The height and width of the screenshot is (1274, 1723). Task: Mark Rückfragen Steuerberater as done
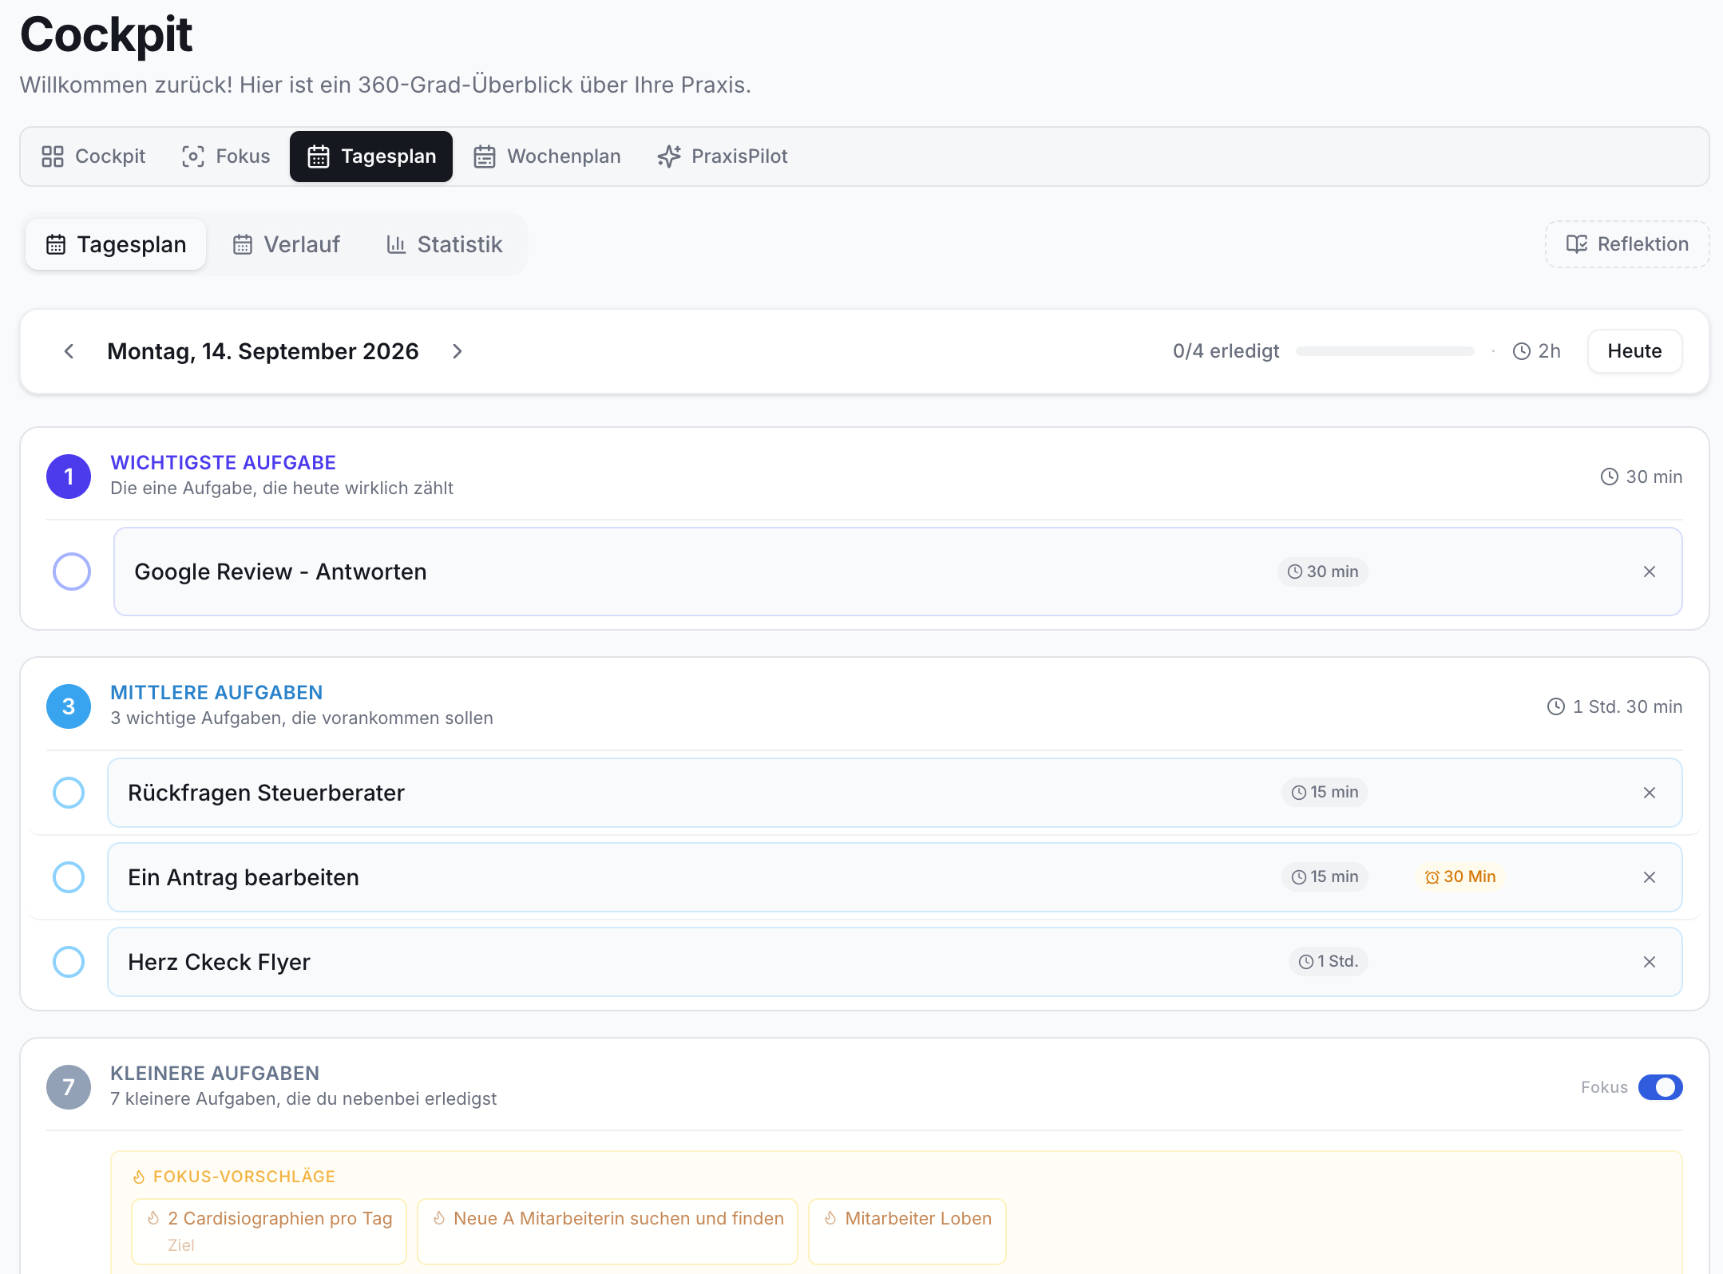[69, 793]
